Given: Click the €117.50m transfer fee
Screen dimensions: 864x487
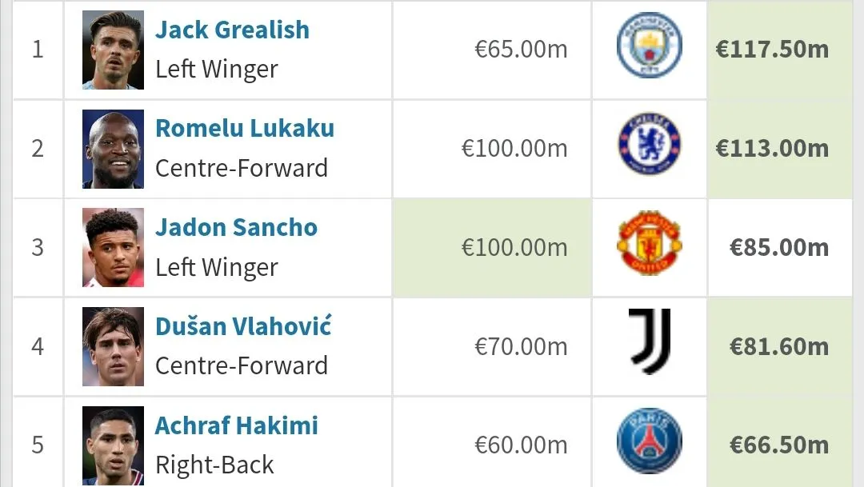Looking at the screenshot, I should click(772, 50).
